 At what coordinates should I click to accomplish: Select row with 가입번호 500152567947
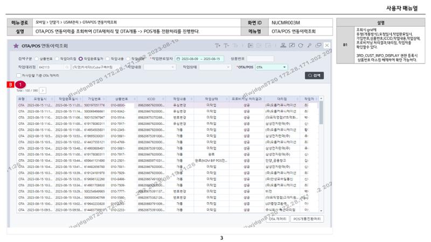click(x=168, y=117)
